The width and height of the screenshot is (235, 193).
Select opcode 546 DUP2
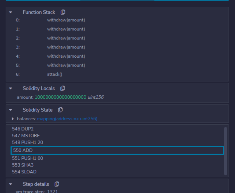click(23, 129)
